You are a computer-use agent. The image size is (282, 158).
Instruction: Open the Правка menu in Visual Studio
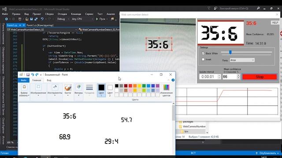[x=16, y=14]
